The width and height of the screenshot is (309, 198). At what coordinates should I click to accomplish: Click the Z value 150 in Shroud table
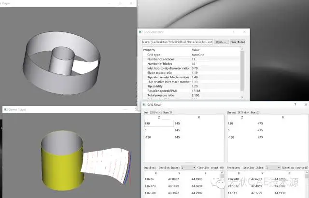[x=230, y=123]
